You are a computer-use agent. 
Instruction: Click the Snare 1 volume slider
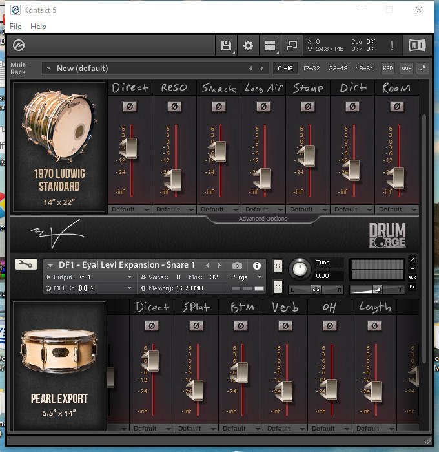click(377, 290)
